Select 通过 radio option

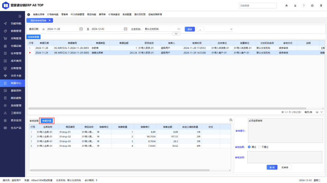[x=249, y=147]
